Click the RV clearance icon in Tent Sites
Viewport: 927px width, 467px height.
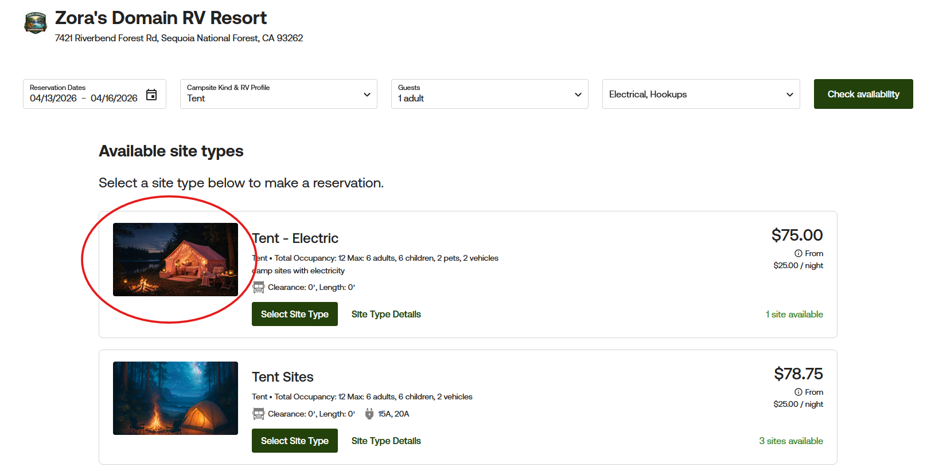pyautogui.click(x=259, y=414)
